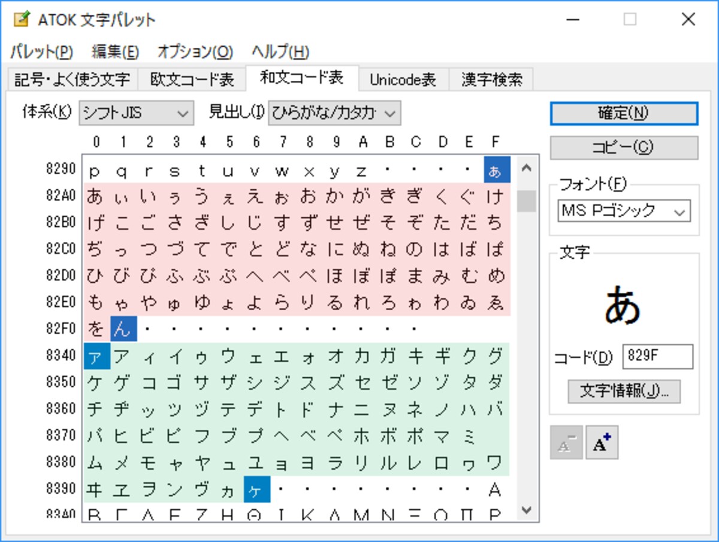Image resolution: width=719 pixels, height=542 pixels.
Task: Click the 文字情報(J)... button
Action: (x=624, y=391)
